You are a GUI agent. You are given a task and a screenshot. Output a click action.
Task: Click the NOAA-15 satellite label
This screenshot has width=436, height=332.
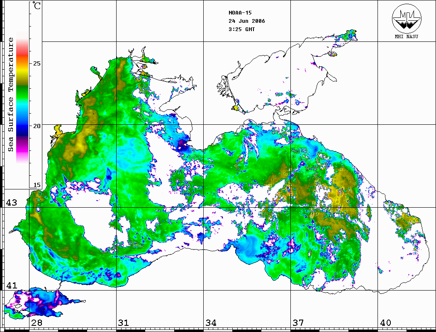tap(240, 13)
